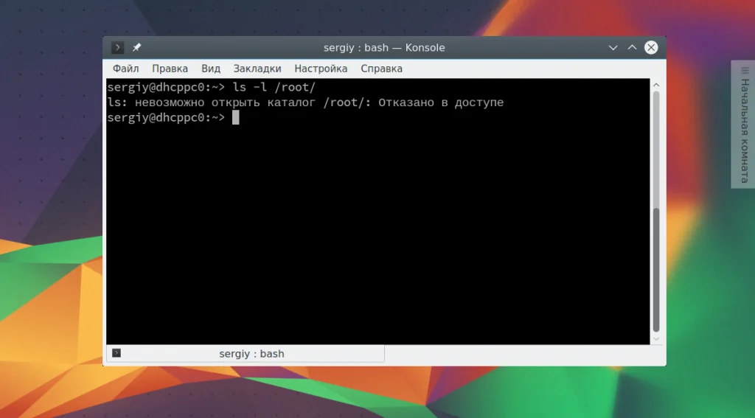
Task: Click the lines handle icon on the side panel
Action: pyautogui.click(x=745, y=71)
